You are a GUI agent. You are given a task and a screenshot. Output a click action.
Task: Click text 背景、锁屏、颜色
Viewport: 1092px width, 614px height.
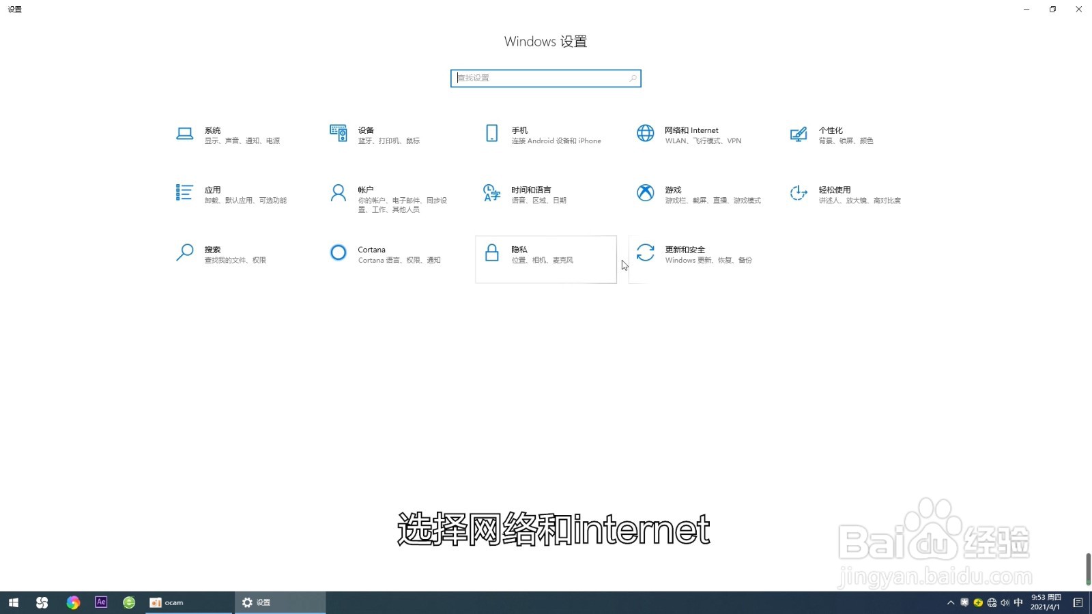coord(846,141)
